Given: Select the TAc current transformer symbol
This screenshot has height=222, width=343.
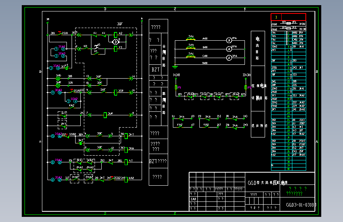Looking at the screenshot, I should [191, 56].
